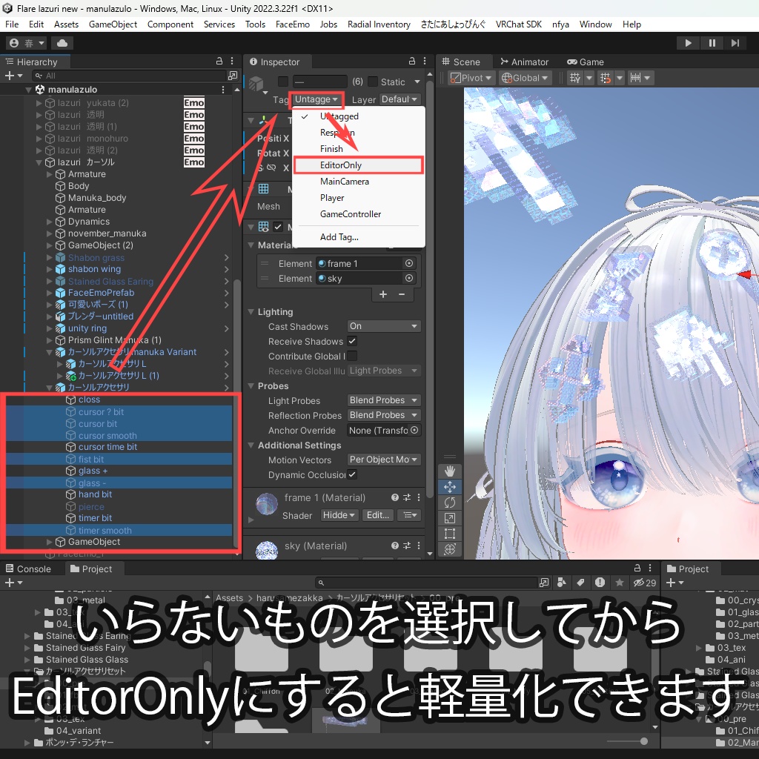Open the ruler snapping icon in Scene toolbar
The image size is (759, 759).
tap(635, 78)
